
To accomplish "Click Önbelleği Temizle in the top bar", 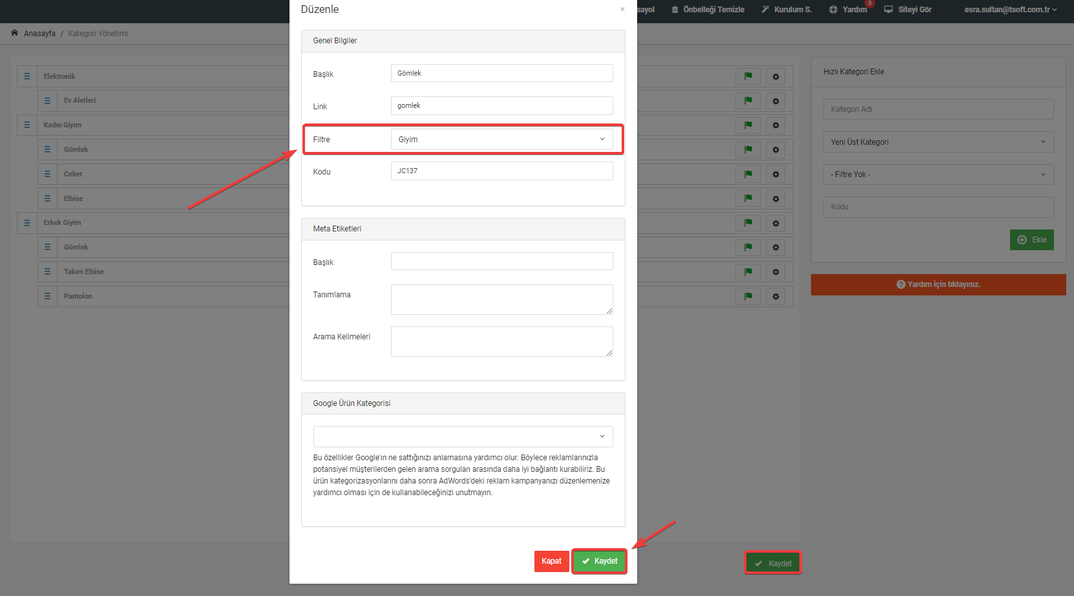I will (x=708, y=10).
